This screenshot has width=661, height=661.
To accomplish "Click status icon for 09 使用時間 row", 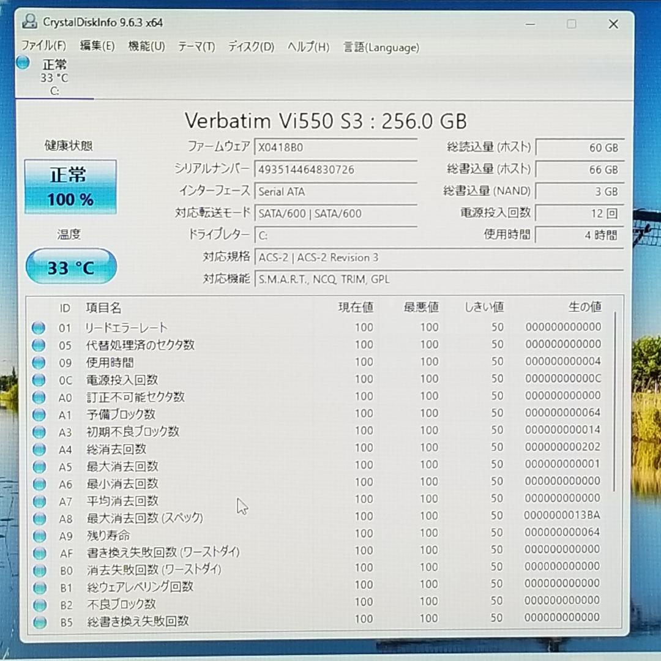I will click(39, 362).
